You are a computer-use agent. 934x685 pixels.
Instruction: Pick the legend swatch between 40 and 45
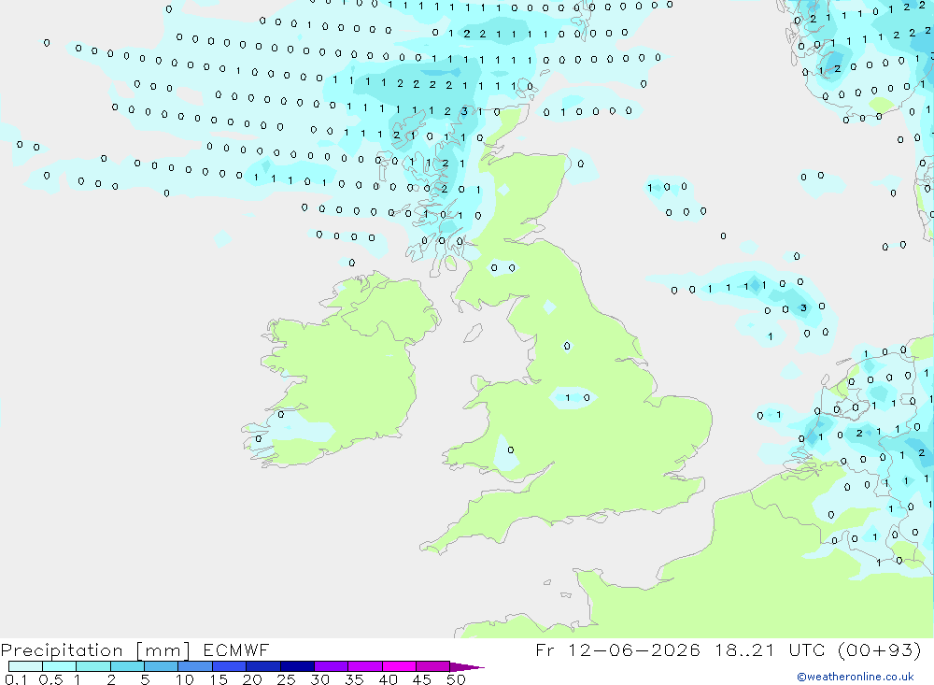[x=399, y=666]
